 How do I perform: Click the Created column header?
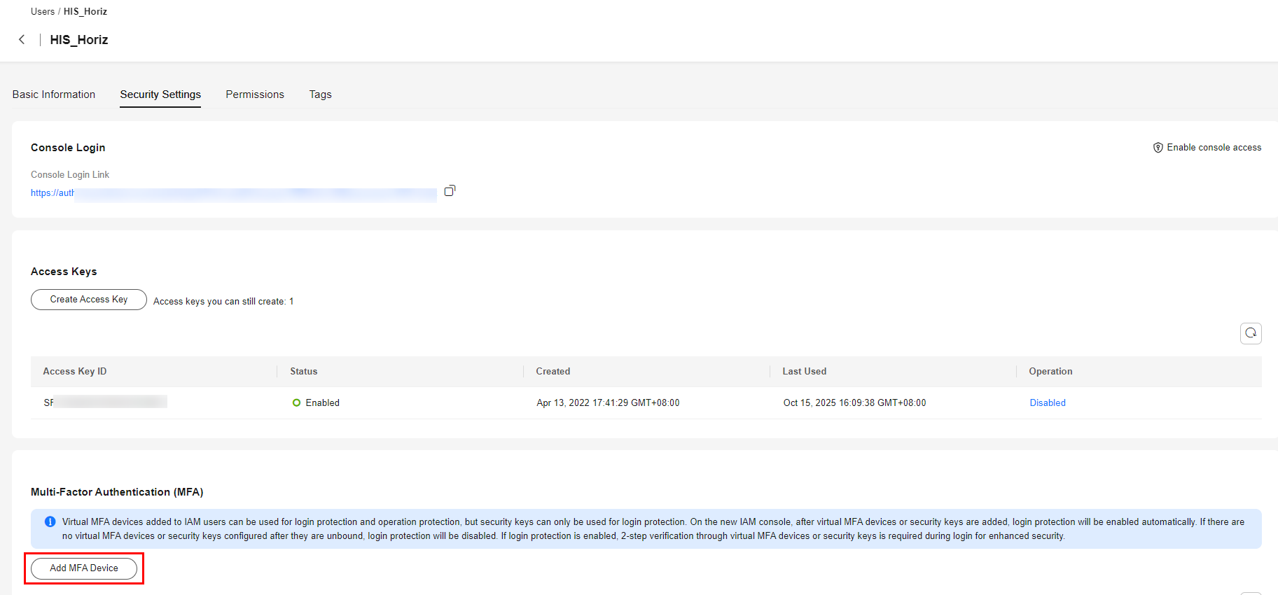coord(553,372)
